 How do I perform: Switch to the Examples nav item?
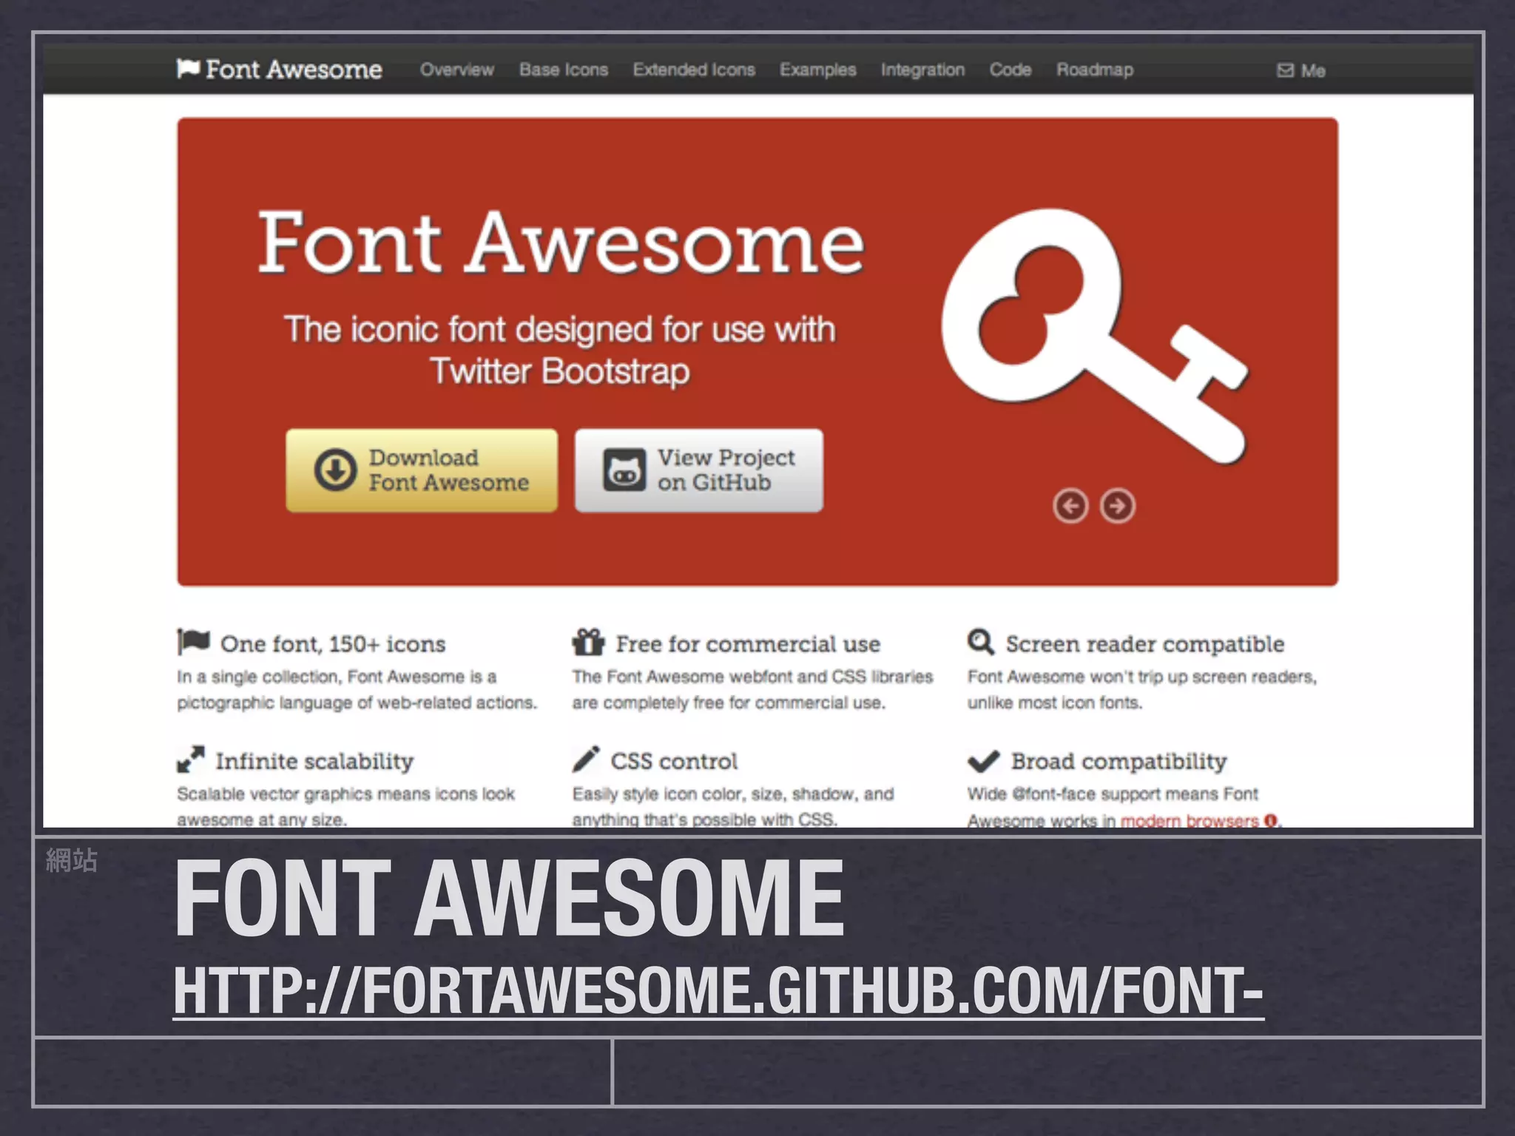[x=817, y=70]
